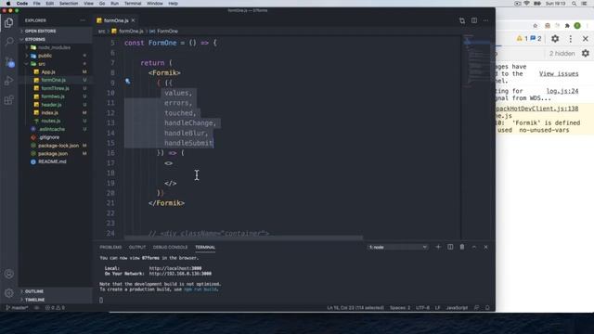Open the Apple menu
594x334 pixels.
pyautogui.click(x=8, y=4)
